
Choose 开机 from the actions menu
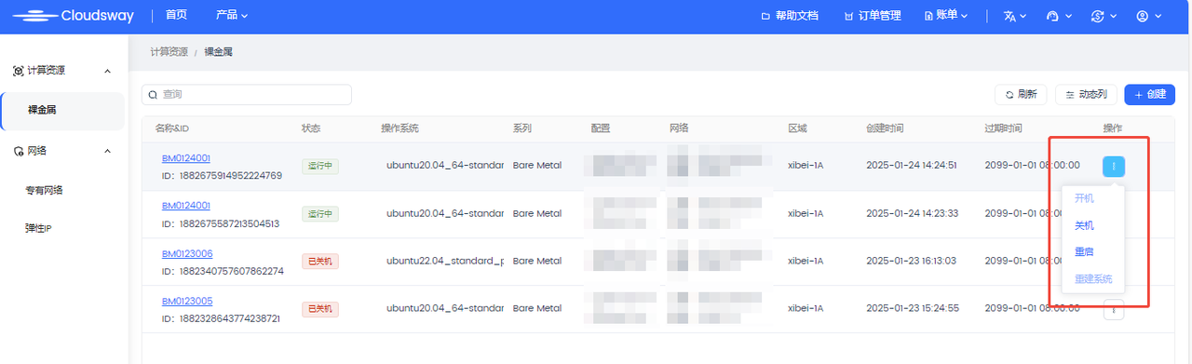[x=1085, y=198]
